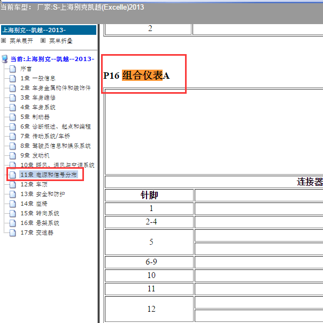323x323 pixels.
Task: Open chapter 8章 驾驶员信息和娱乐系统
Action: click(56, 146)
